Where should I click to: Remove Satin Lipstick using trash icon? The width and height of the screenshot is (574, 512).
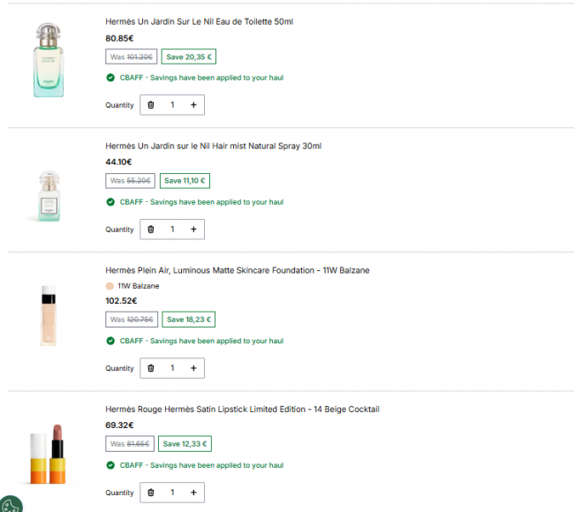tap(151, 493)
